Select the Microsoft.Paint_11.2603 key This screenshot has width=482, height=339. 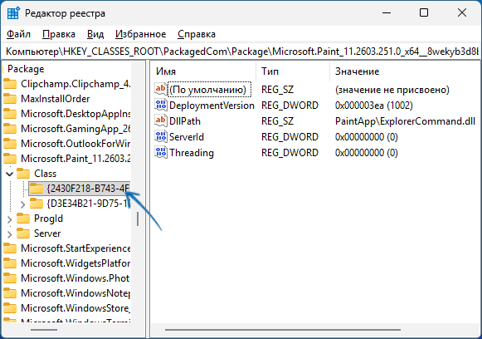(x=75, y=159)
